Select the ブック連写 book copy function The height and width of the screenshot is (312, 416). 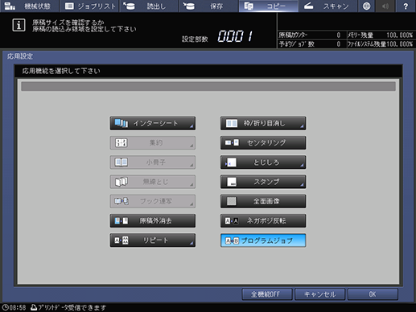click(x=152, y=201)
